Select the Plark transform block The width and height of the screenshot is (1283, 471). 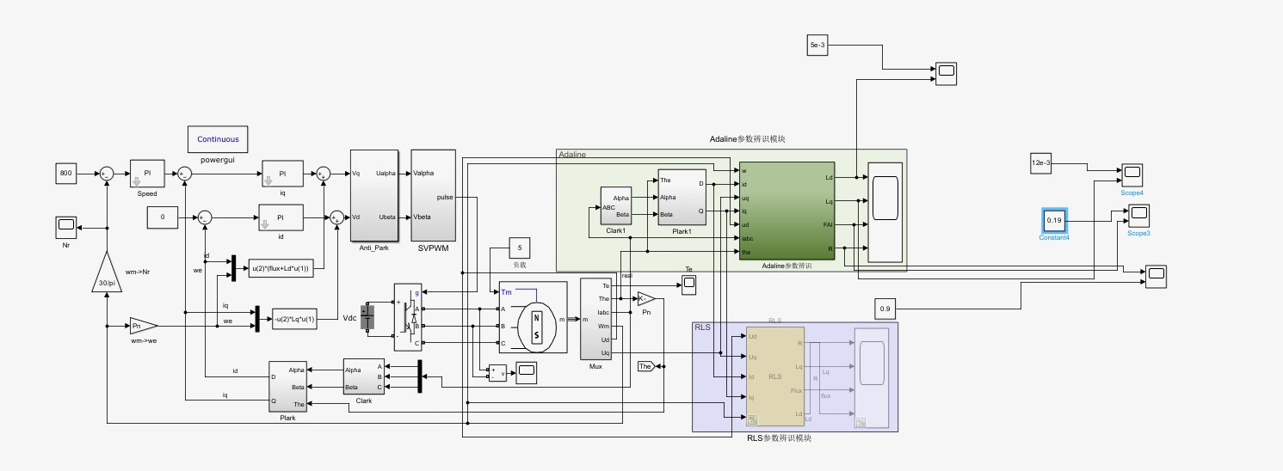(x=287, y=387)
